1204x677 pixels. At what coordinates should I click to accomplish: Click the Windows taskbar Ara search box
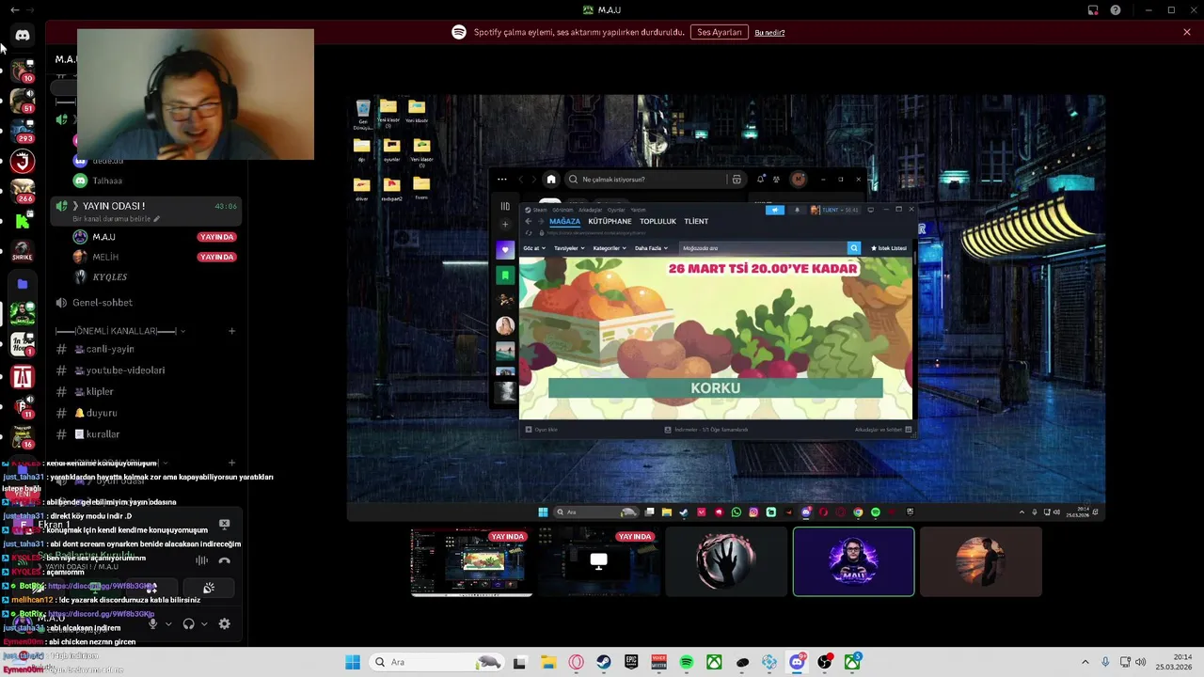tap(438, 662)
